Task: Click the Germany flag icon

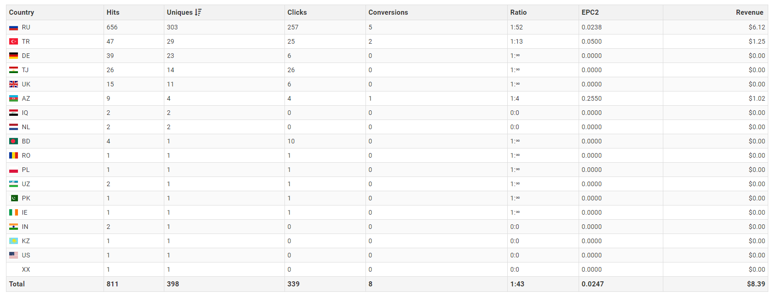Action: [14, 56]
